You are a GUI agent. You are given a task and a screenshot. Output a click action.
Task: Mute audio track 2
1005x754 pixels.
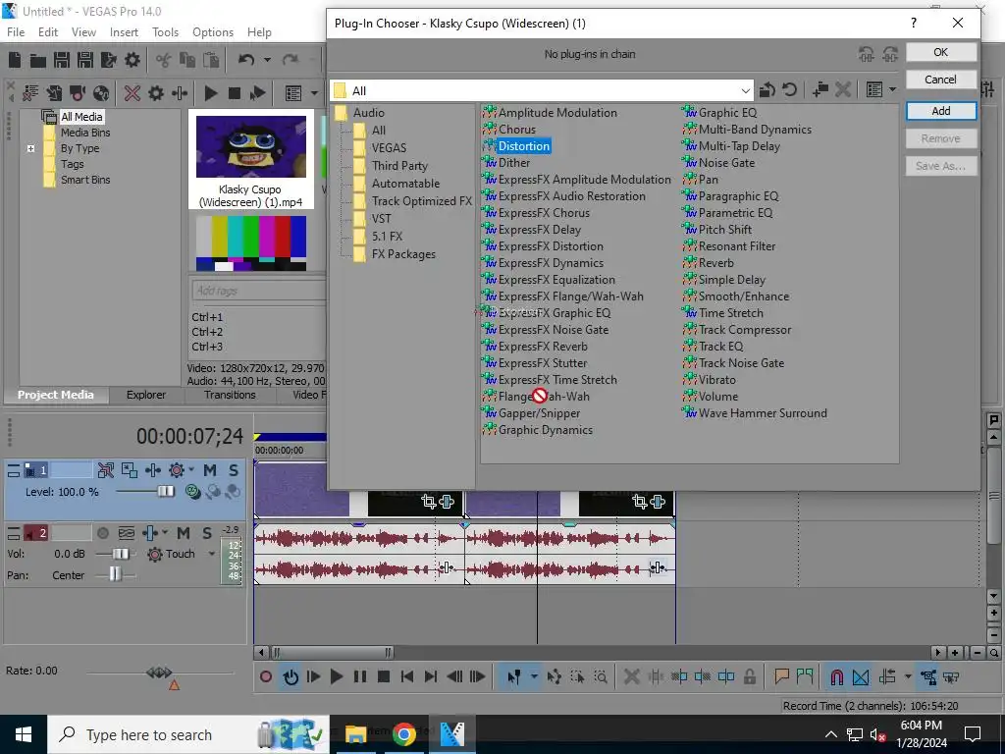coord(184,533)
